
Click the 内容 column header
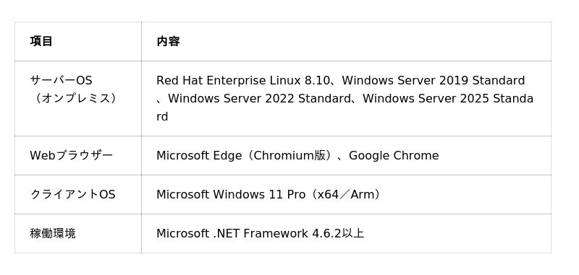pyautogui.click(x=168, y=41)
